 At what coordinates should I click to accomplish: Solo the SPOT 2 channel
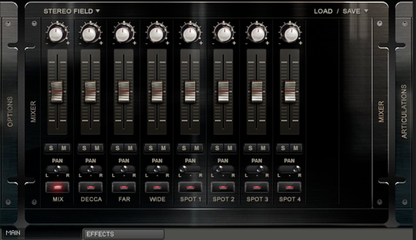tap(217, 148)
